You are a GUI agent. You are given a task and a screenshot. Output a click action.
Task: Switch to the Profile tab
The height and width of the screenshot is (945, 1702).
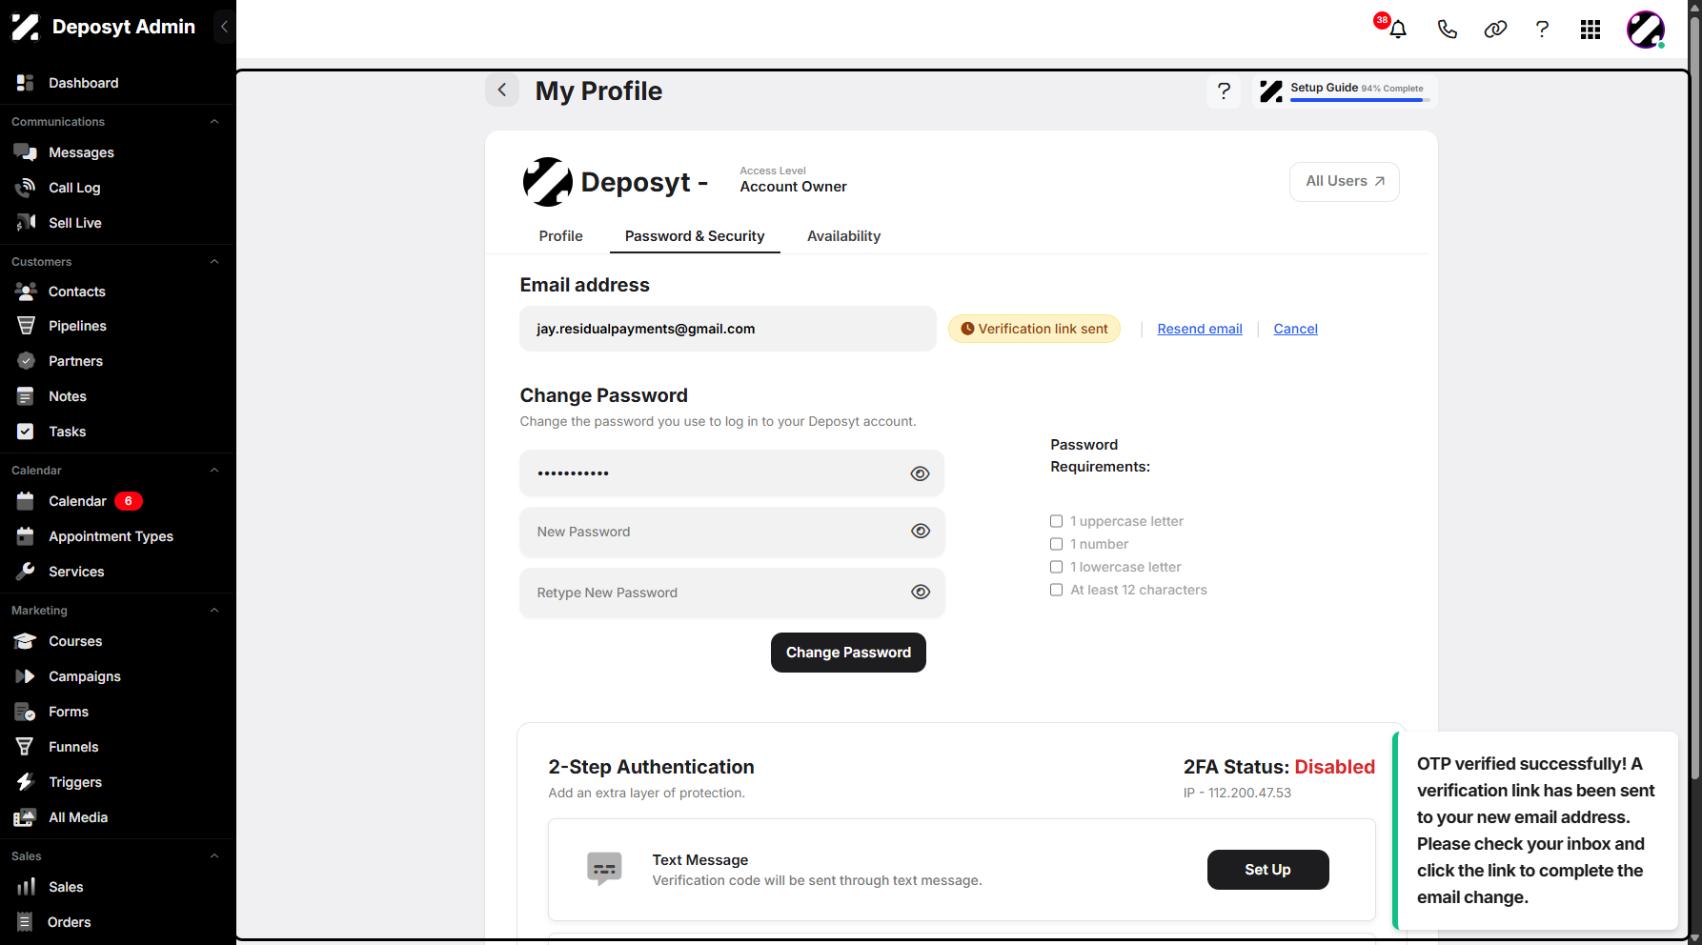point(560,236)
